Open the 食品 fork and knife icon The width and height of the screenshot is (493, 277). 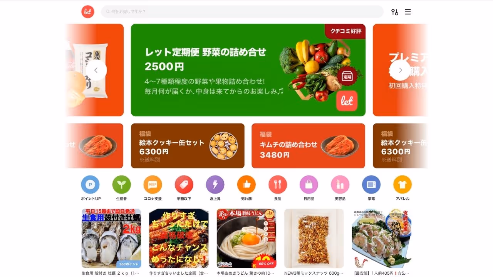point(278,185)
